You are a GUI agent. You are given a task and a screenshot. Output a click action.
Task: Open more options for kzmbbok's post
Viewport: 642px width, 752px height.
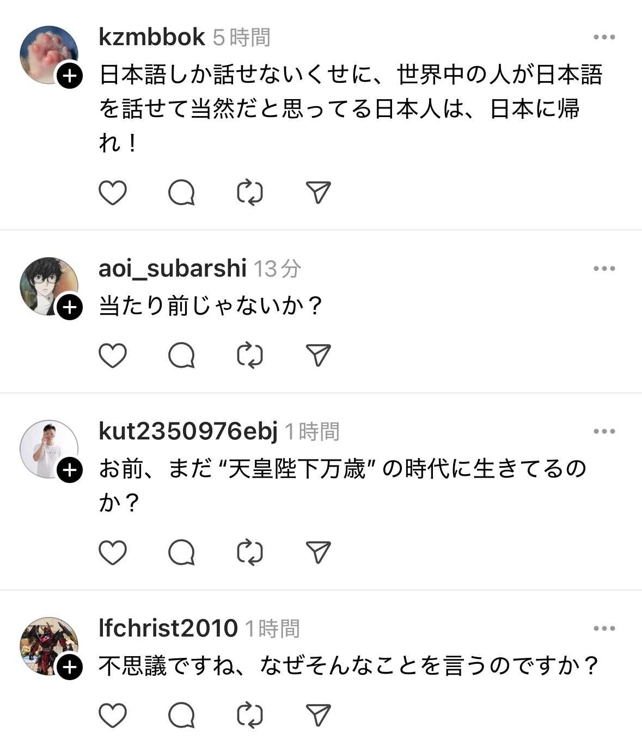tap(604, 38)
